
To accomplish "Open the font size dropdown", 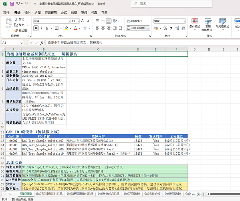I will (x=79, y=21).
